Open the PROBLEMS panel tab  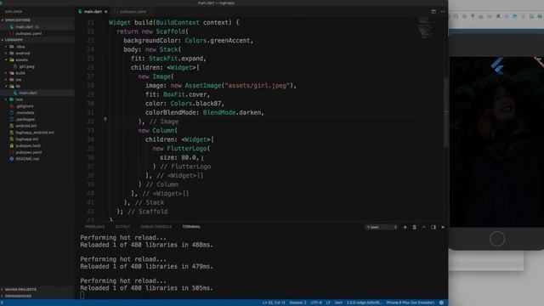pos(94,227)
